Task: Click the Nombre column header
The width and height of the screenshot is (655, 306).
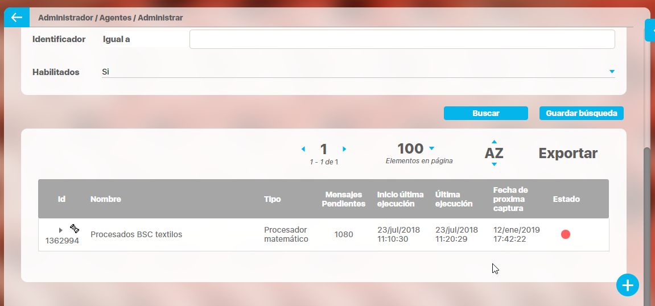Action: pyautogui.click(x=105, y=199)
